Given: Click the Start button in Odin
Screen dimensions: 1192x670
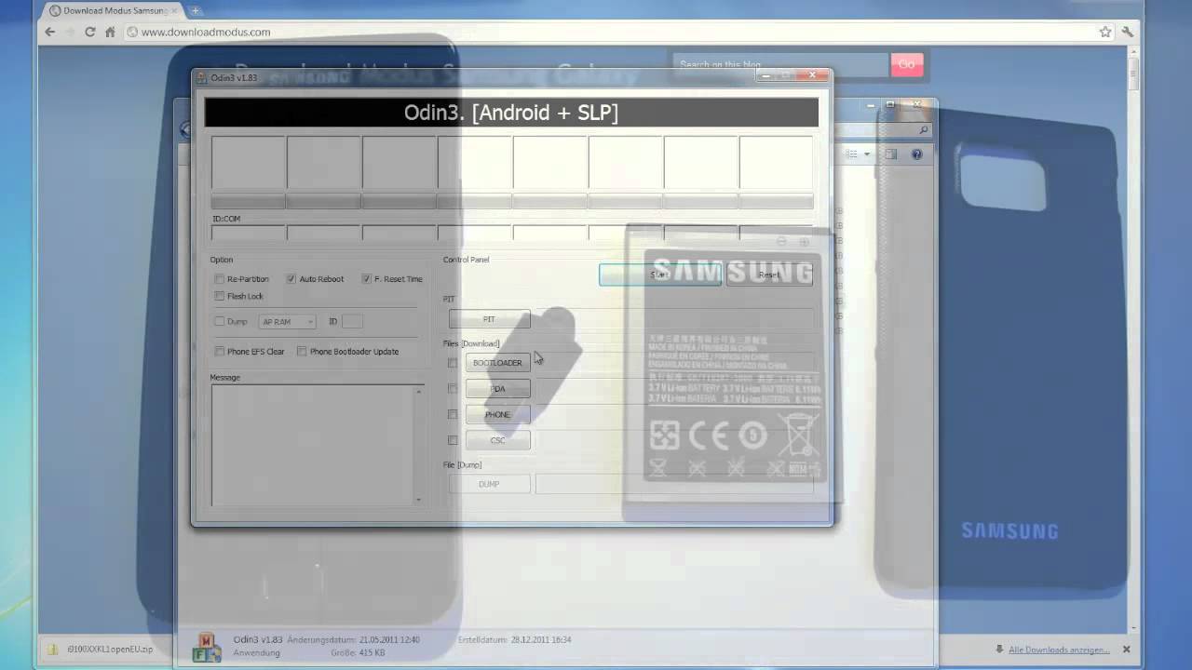Looking at the screenshot, I should point(660,275).
